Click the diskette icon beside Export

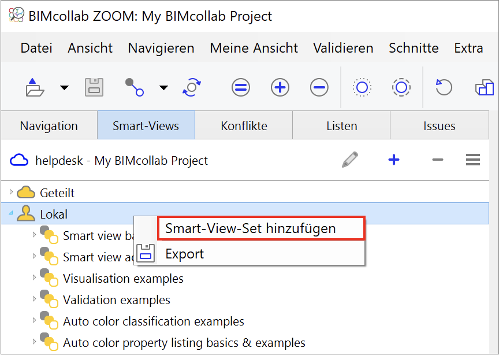(x=146, y=254)
